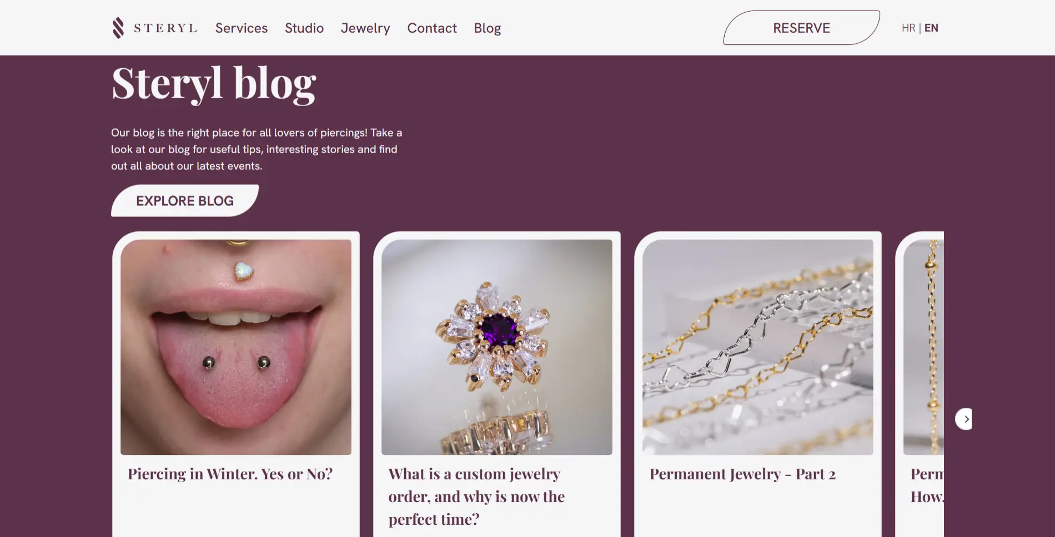The width and height of the screenshot is (1055, 537).
Task: Click the "Steryl blog" heading
Action: tap(214, 83)
